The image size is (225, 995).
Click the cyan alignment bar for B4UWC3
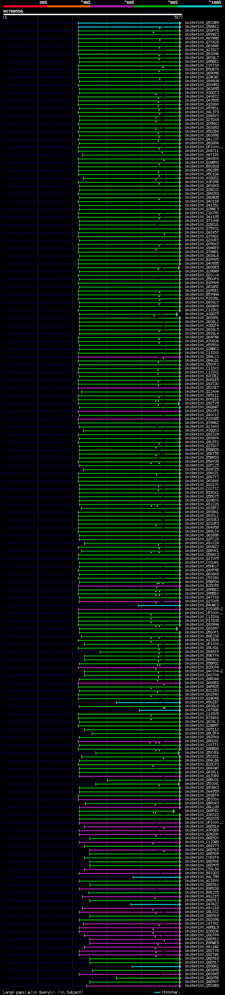coord(159,605)
